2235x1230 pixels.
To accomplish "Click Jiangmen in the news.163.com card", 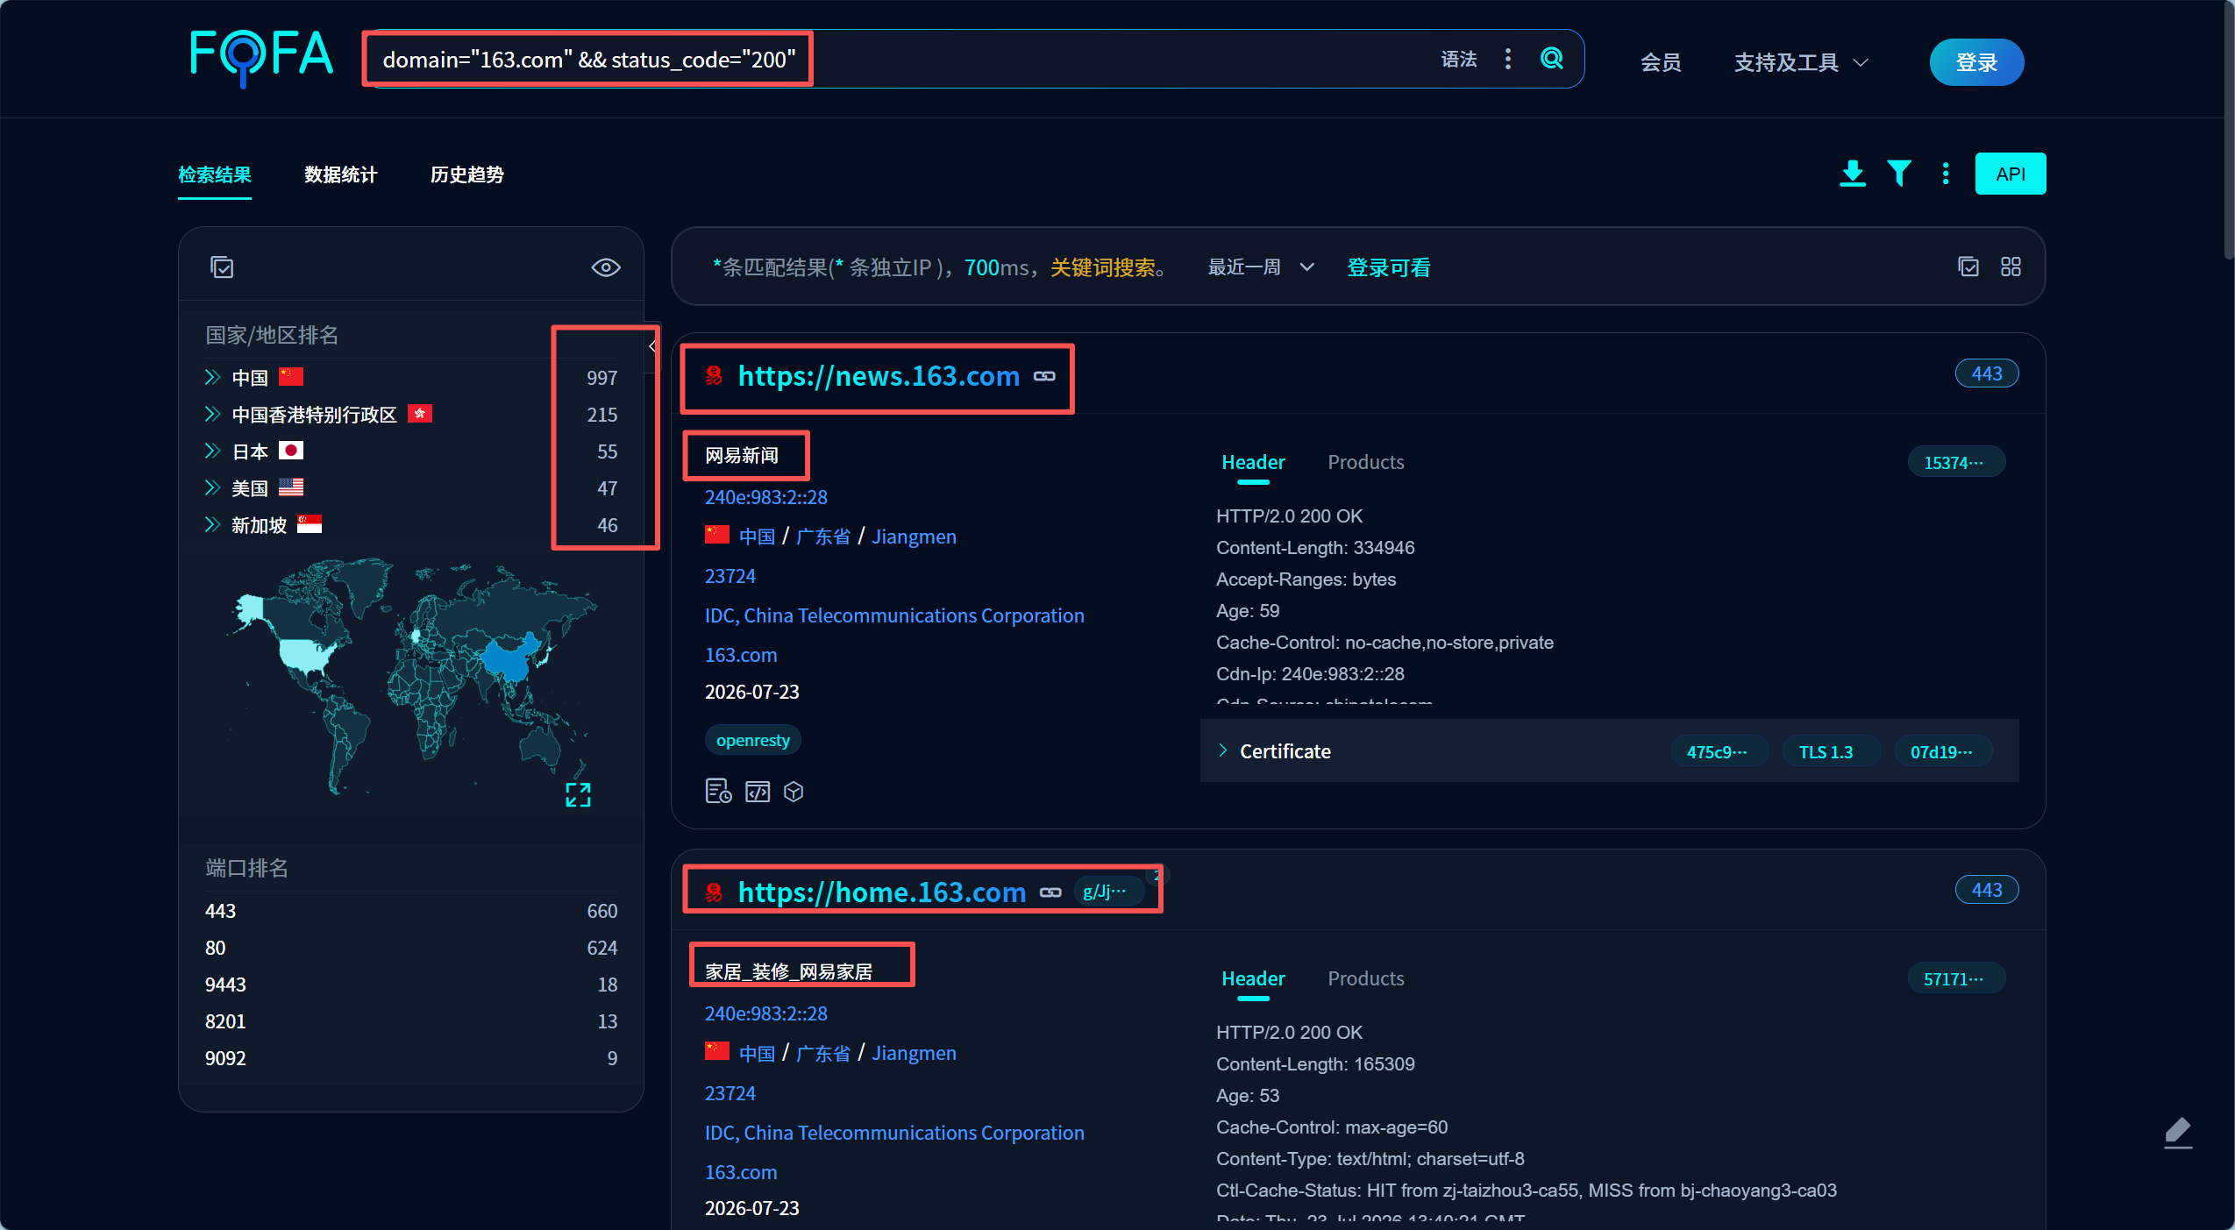I will pyautogui.click(x=914, y=537).
